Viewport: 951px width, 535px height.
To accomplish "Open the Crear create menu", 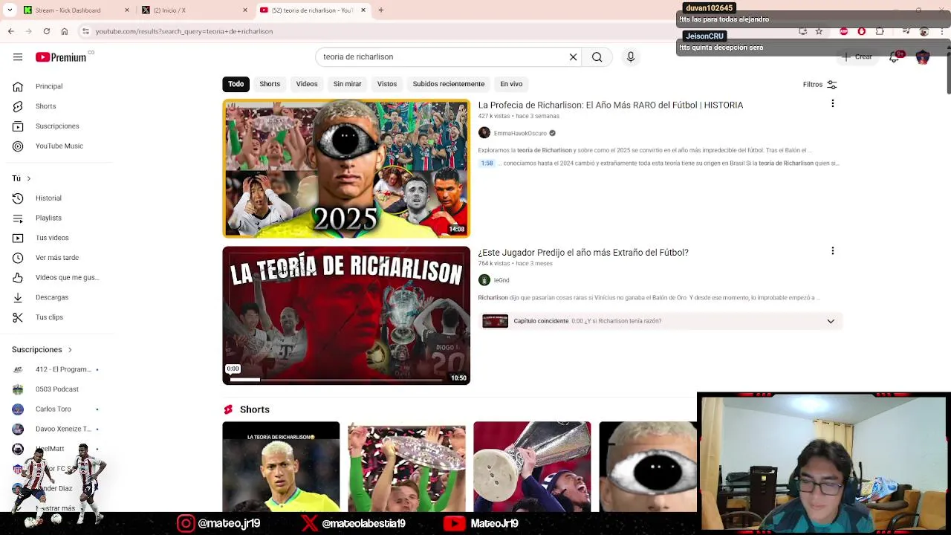I will point(857,57).
